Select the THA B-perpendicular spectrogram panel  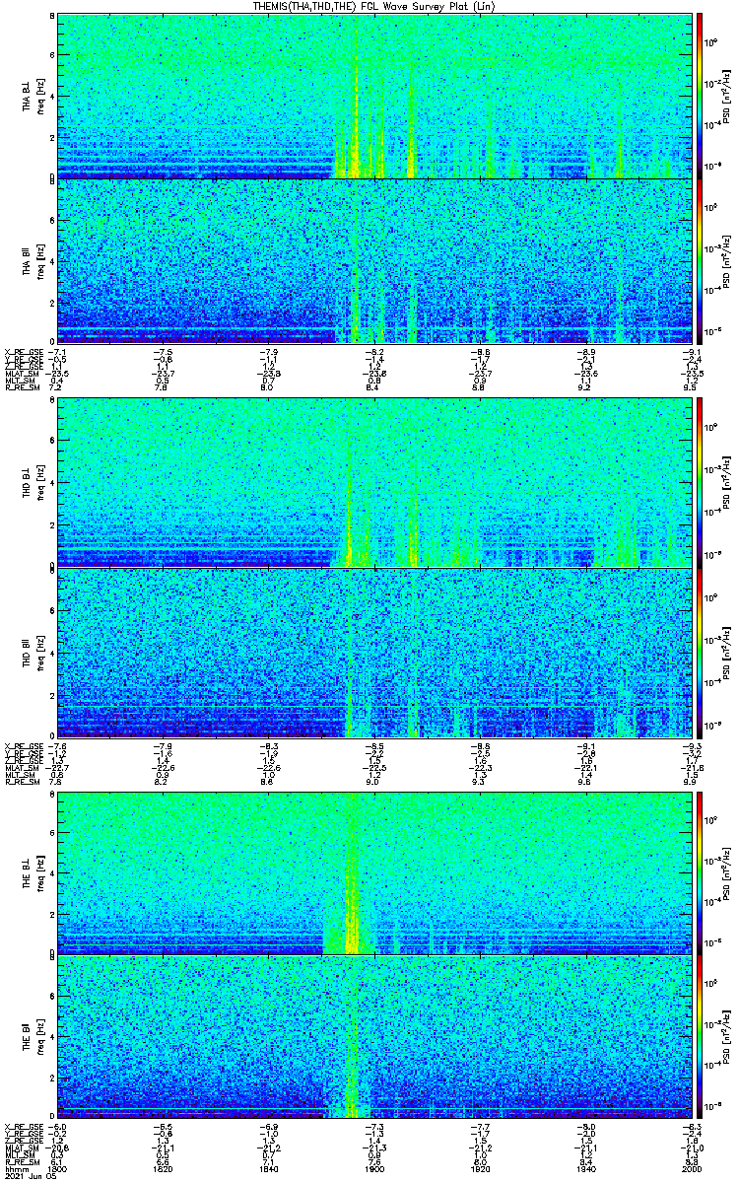[x=373, y=96]
